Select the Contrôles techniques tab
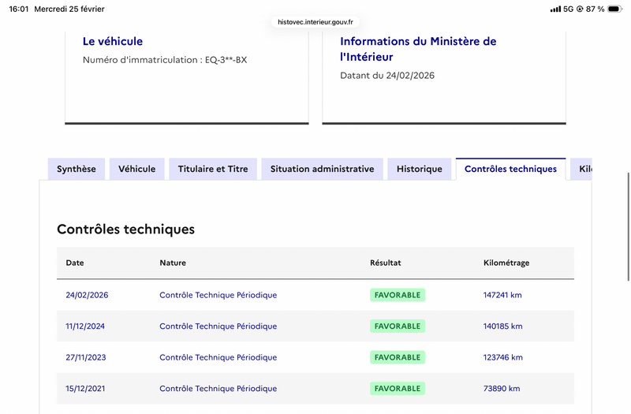631x414 pixels. [510, 169]
